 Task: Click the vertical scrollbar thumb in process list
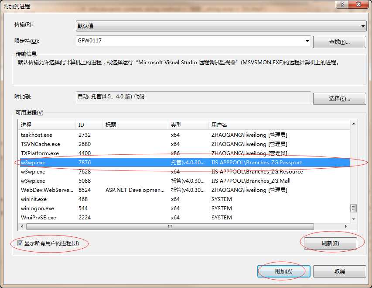(x=353, y=208)
